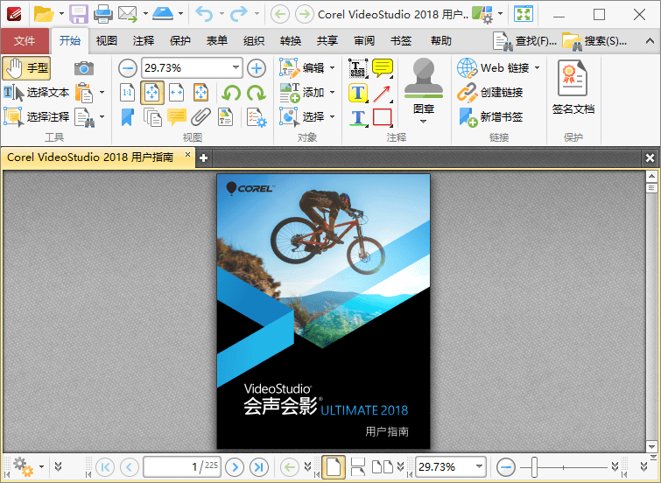The image size is (661, 483).
Task: Click the paperclip attachments icon
Action: click(x=200, y=116)
